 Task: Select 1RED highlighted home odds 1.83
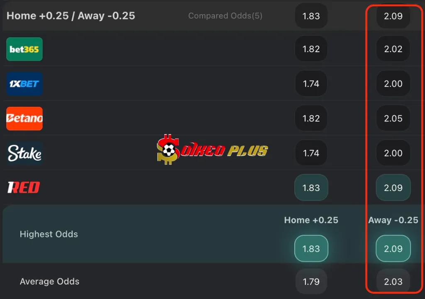coord(311,188)
